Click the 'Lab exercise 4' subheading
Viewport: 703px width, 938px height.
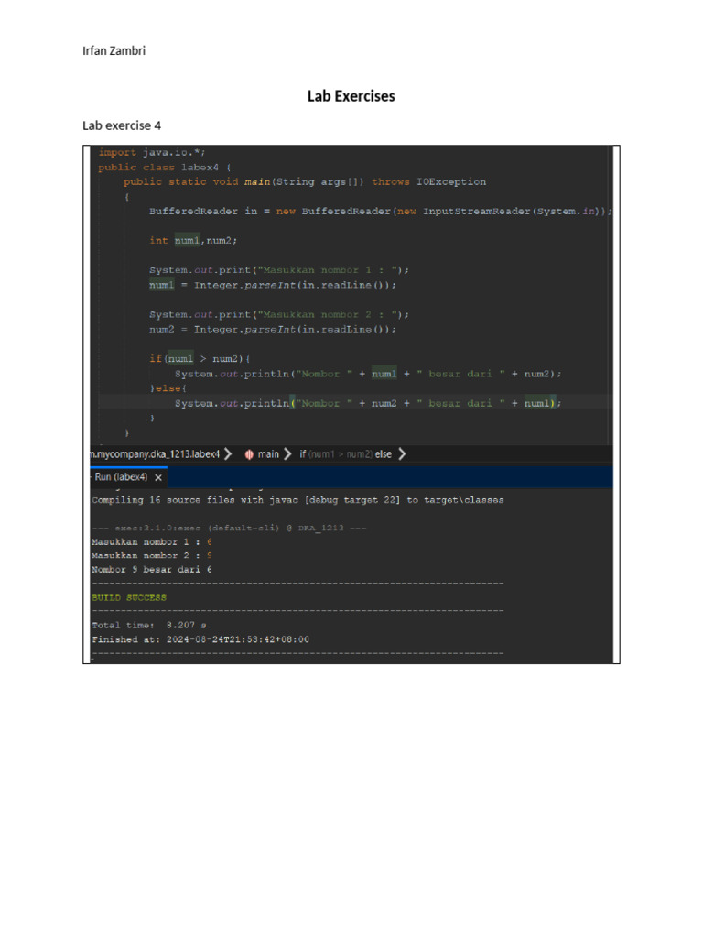pyautogui.click(x=122, y=125)
